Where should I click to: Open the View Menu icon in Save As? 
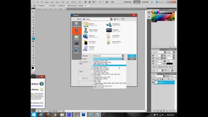point(123,19)
